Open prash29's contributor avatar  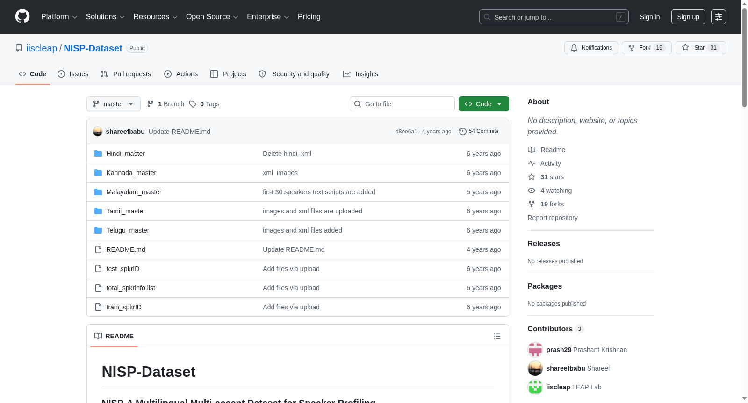(535, 350)
